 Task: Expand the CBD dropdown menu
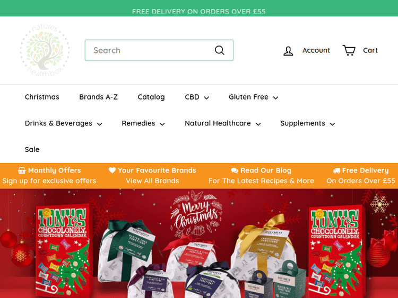pos(197,97)
